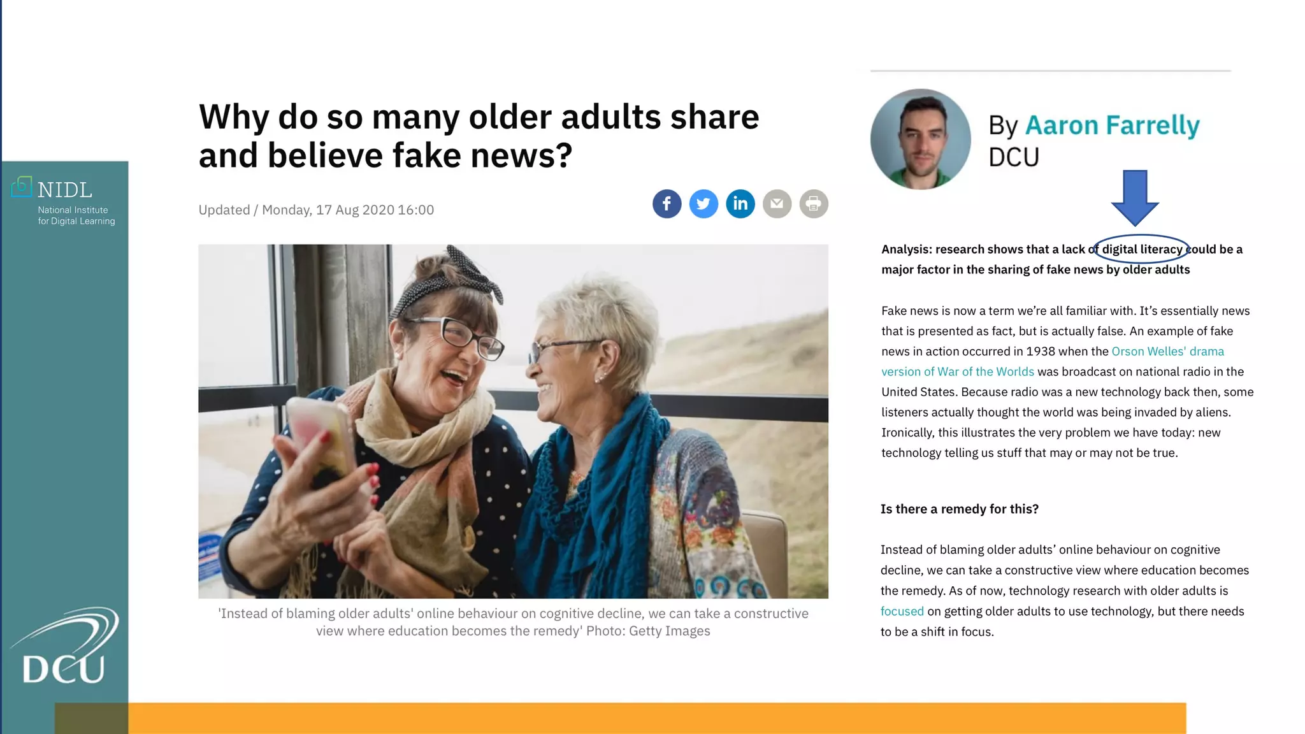Open Orson Welles' drama link
1305x734 pixels.
click(1167, 351)
